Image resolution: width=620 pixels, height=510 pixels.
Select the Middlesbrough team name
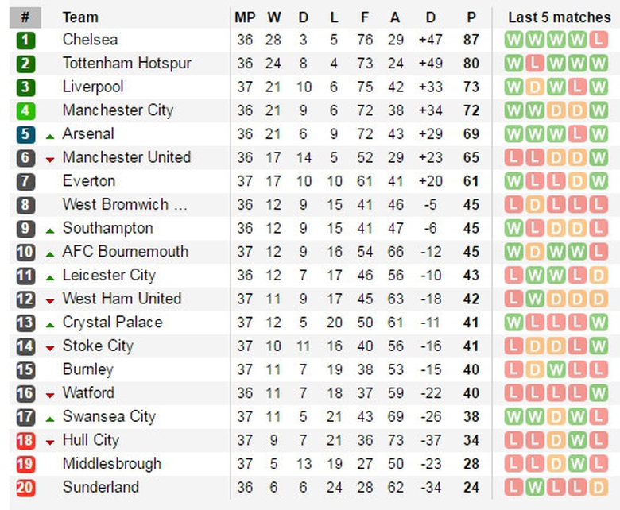[x=111, y=463]
